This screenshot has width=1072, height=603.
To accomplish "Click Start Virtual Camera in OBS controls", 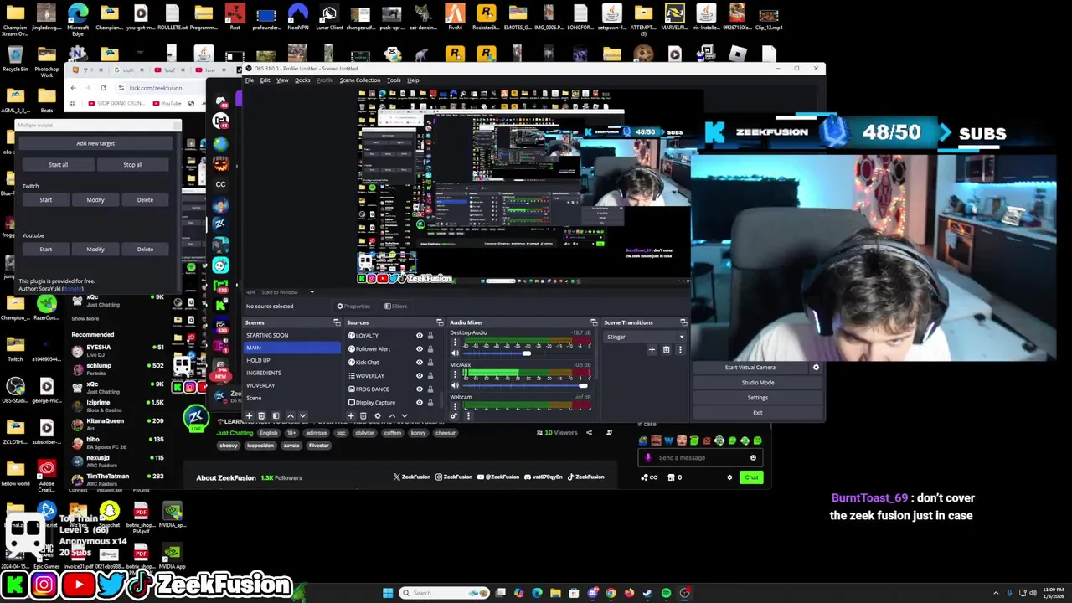I will (750, 368).
